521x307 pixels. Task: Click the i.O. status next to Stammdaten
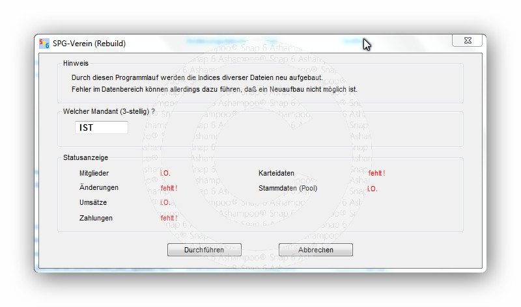point(372,189)
